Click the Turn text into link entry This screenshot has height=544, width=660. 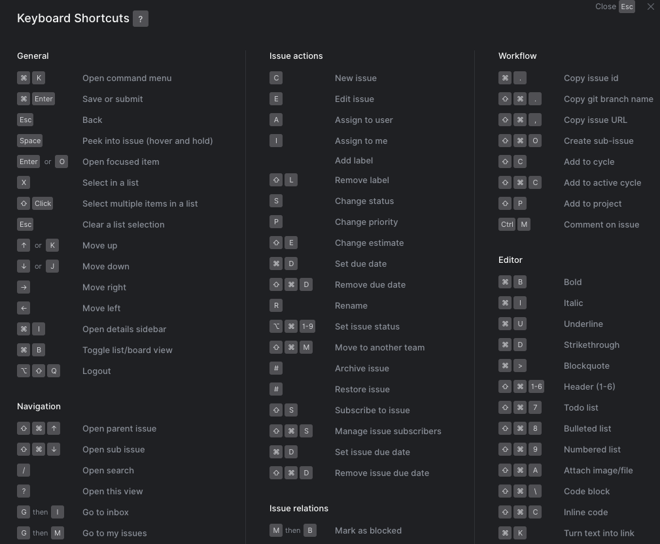[599, 533]
